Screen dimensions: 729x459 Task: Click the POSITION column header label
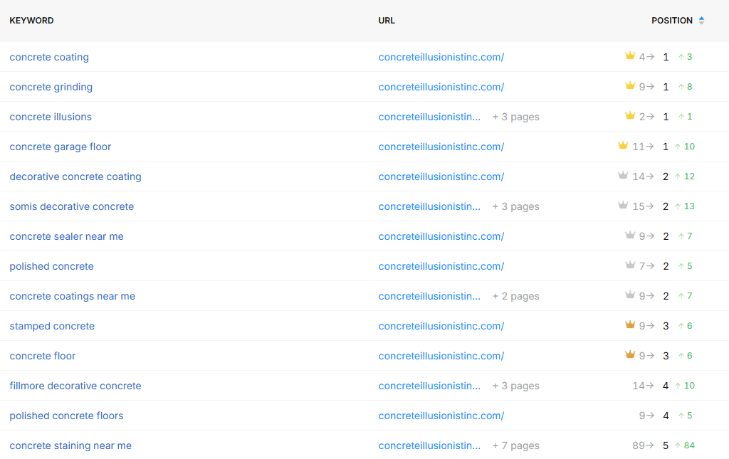(672, 21)
